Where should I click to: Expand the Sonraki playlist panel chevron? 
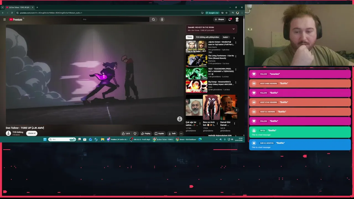tap(233, 29)
